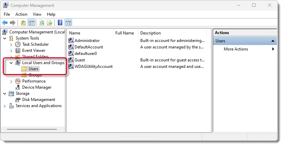
Task: Toggle Show/Hide Action Pane toolbar button
Action: 68,23
